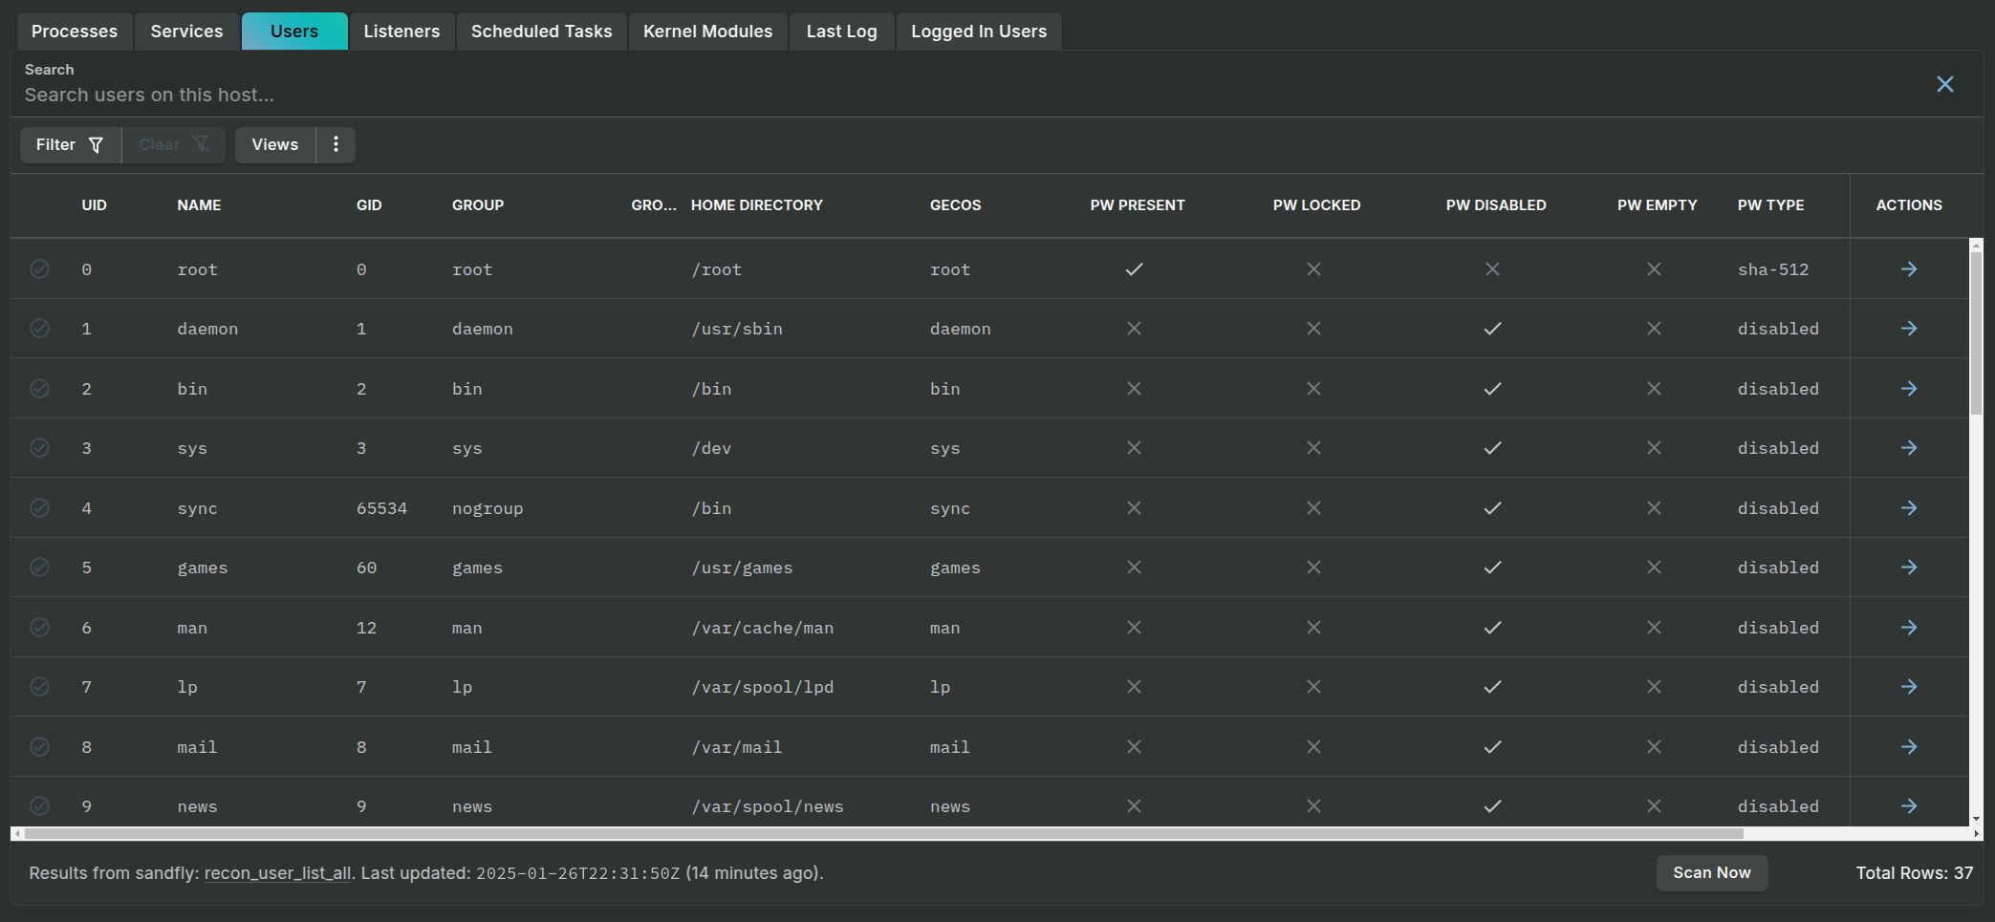
Task: Open the Scheduled Tasks tab
Action: click(541, 32)
